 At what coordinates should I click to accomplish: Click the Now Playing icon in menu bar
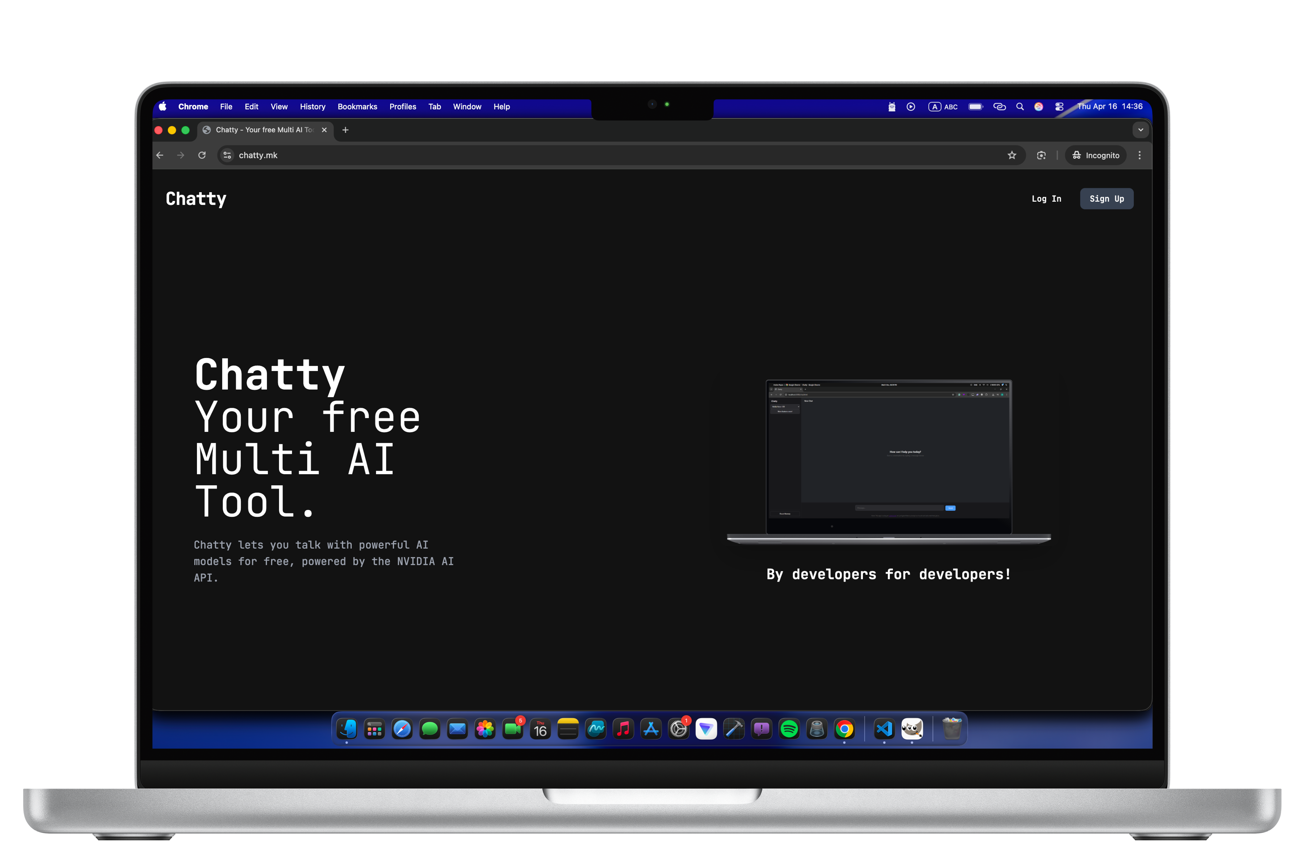pos(911,107)
